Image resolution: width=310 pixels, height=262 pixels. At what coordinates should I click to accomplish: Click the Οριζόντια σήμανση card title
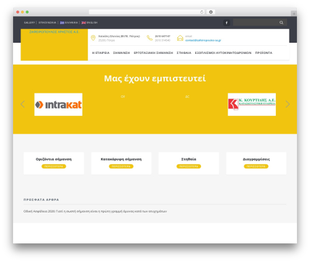coord(54,159)
